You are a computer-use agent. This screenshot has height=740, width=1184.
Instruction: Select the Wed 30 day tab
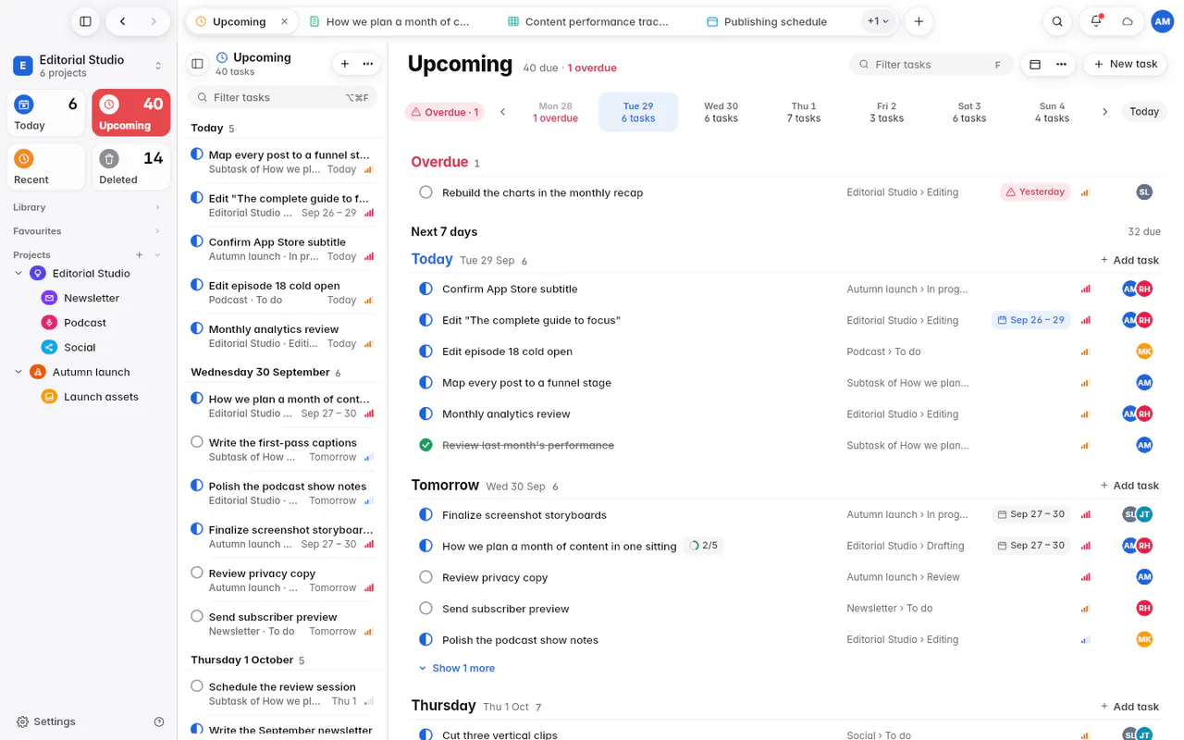pos(721,112)
